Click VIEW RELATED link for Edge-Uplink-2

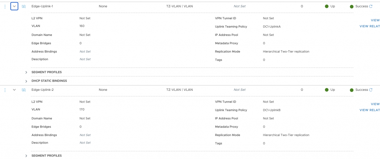tap(370, 110)
